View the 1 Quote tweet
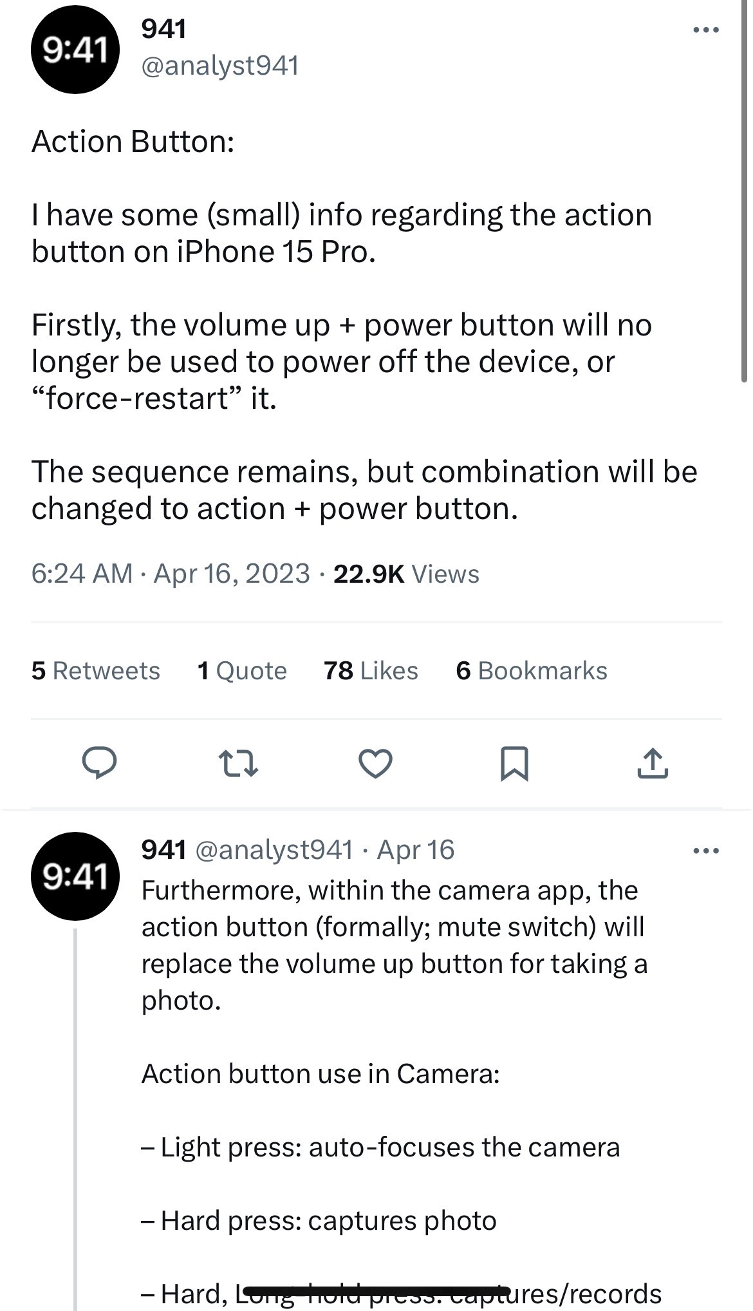This screenshot has width=753, height=1311. coord(242,671)
